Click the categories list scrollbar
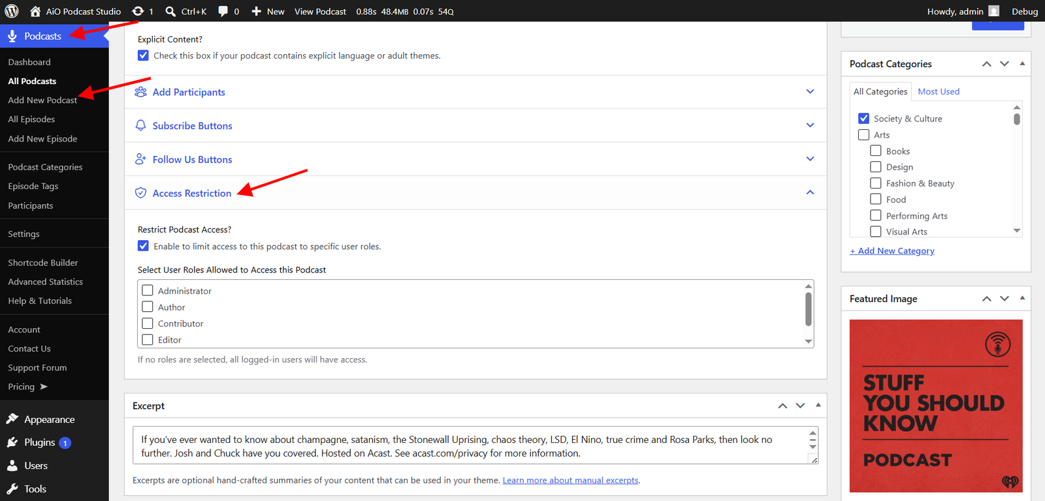Image resolution: width=1045 pixels, height=501 pixels. (x=1017, y=119)
